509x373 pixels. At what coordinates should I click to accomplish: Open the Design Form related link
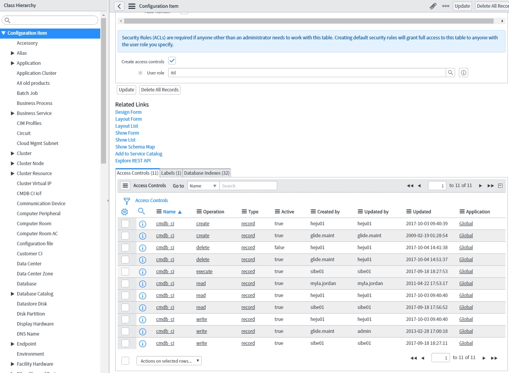pyautogui.click(x=128, y=112)
